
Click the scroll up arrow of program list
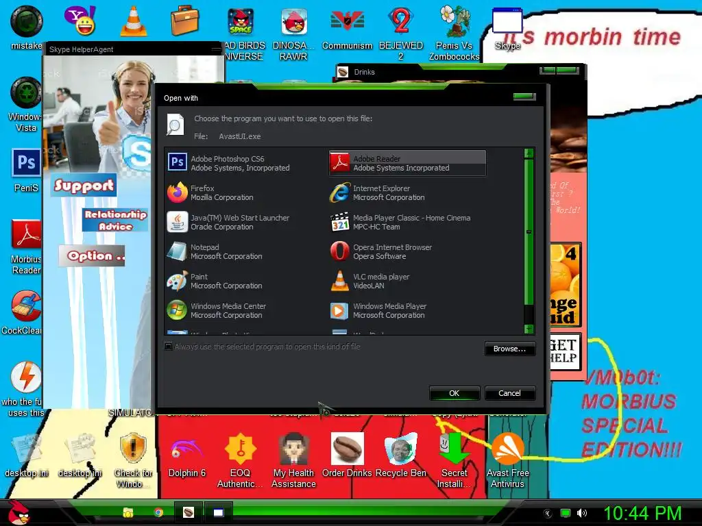click(529, 153)
